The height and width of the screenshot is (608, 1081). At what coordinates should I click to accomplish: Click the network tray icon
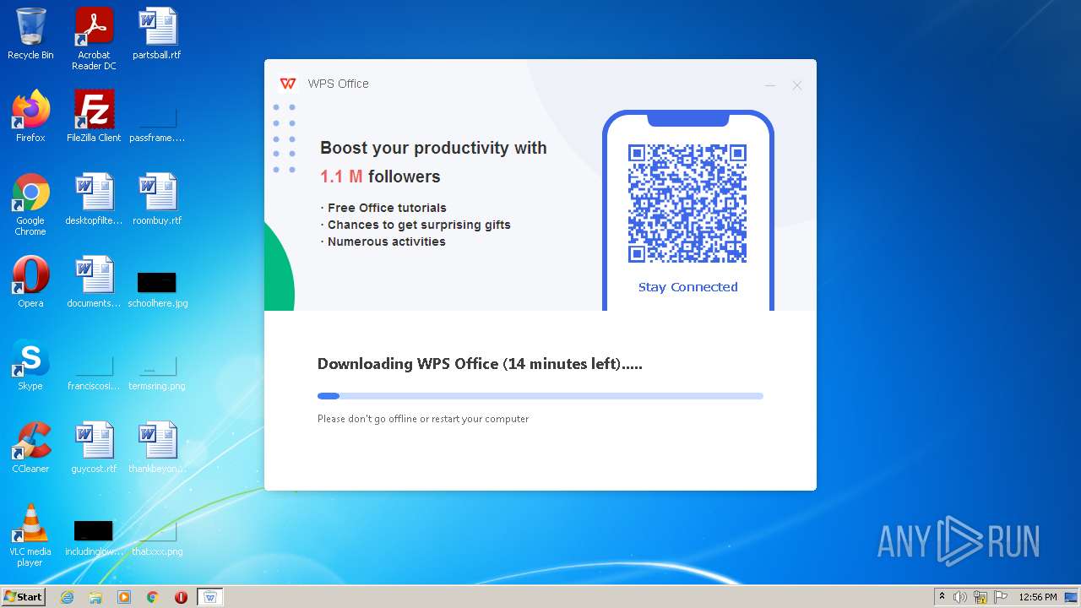coord(981,597)
